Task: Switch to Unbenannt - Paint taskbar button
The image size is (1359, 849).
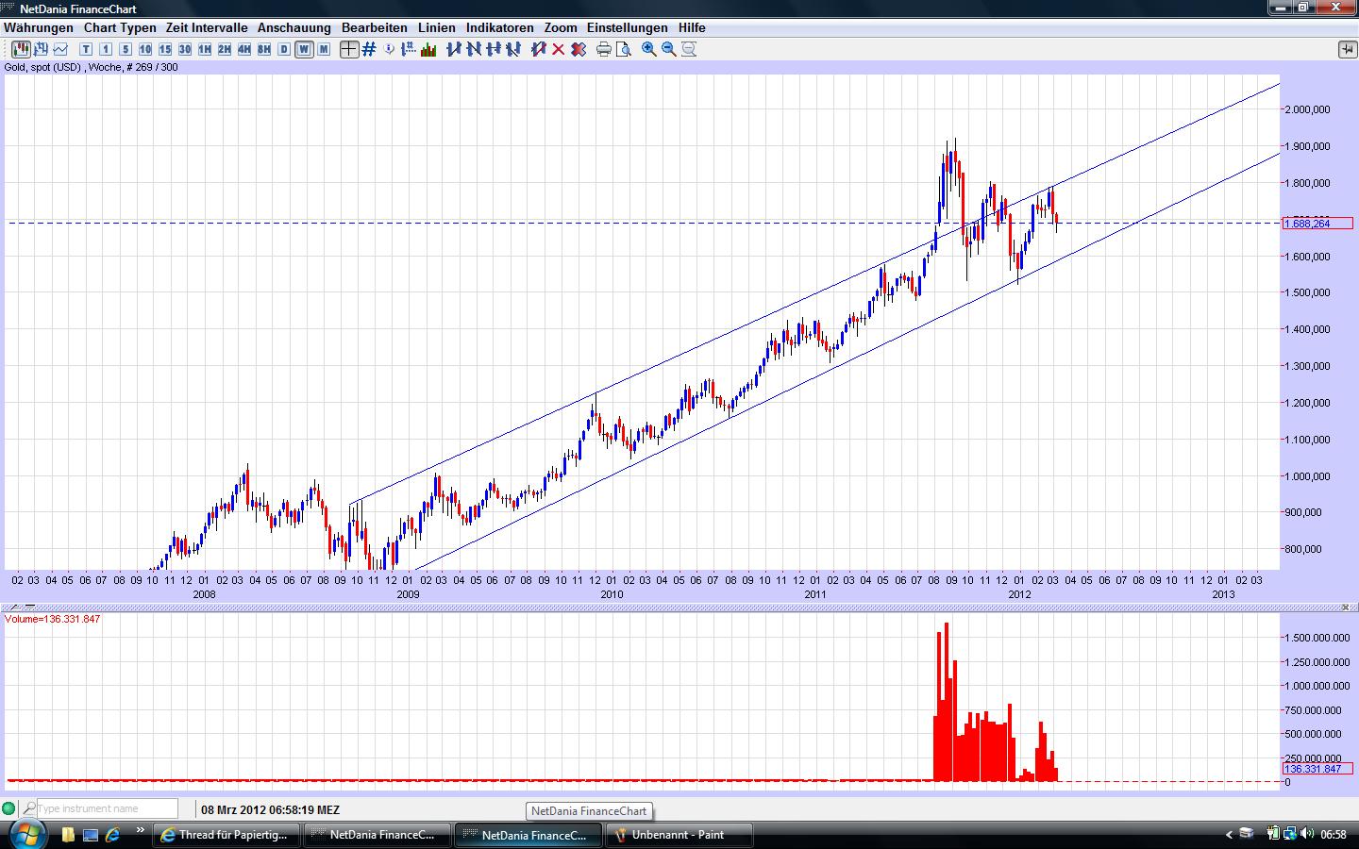Action: tap(679, 835)
